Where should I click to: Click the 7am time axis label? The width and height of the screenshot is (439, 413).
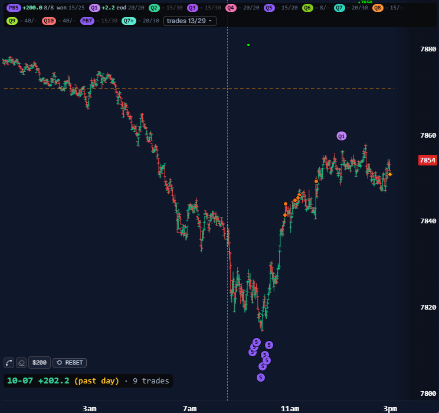(x=190, y=409)
